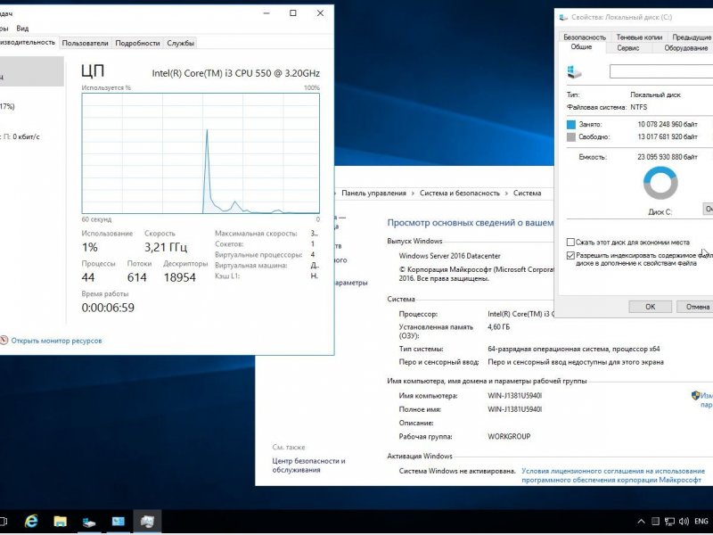Switch to the disk properties taskbar item
The image size is (713, 535).
pos(89,522)
